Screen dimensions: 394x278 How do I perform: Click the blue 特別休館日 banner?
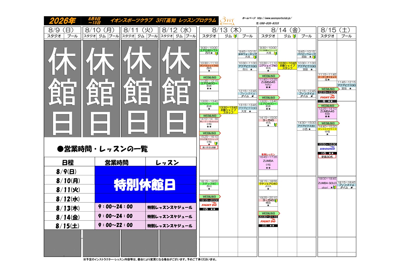pos(146,184)
